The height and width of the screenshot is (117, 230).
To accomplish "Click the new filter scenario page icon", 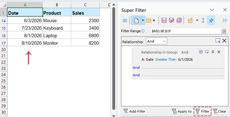I will (x=136, y=20).
